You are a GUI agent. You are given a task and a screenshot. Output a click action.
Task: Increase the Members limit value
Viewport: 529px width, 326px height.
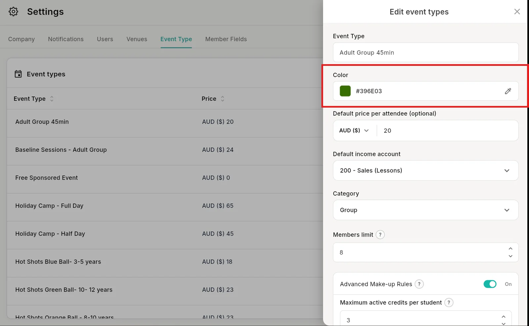coord(510,249)
